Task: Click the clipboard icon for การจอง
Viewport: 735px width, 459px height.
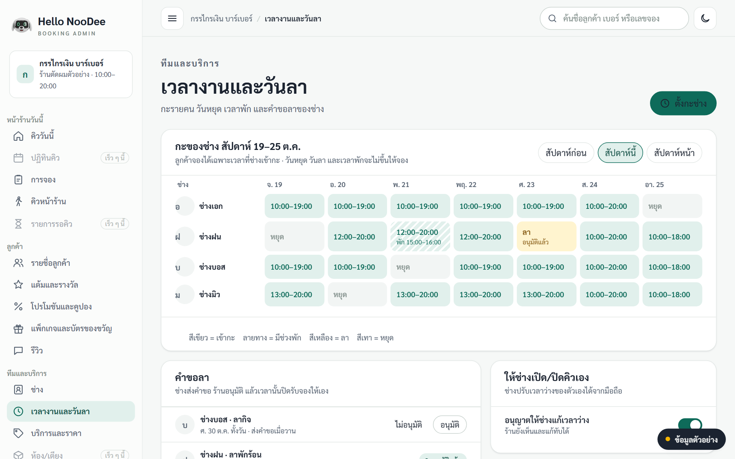Action: pyautogui.click(x=18, y=180)
